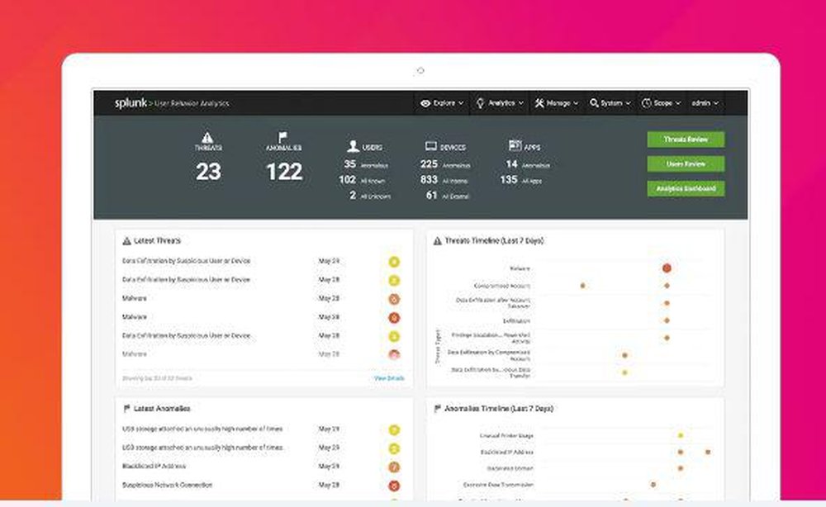Click the yellow dot in the last Threats Timeline row

tap(624, 372)
